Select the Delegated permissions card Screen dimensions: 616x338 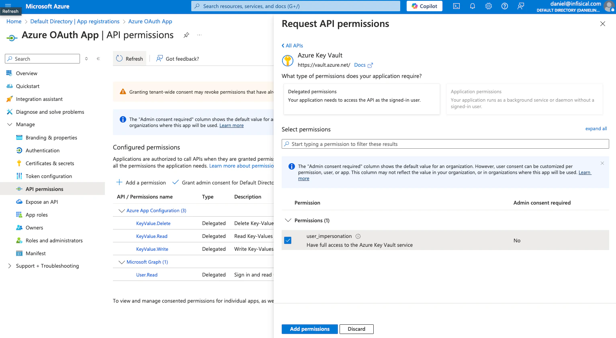(362, 99)
